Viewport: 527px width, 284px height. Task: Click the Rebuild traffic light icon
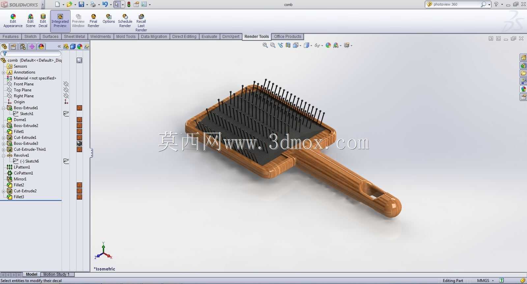click(x=129, y=4)
